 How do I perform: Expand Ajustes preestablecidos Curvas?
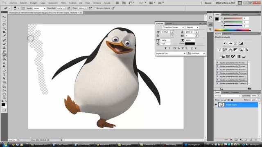pyautogui.click(x=217, y=66)
